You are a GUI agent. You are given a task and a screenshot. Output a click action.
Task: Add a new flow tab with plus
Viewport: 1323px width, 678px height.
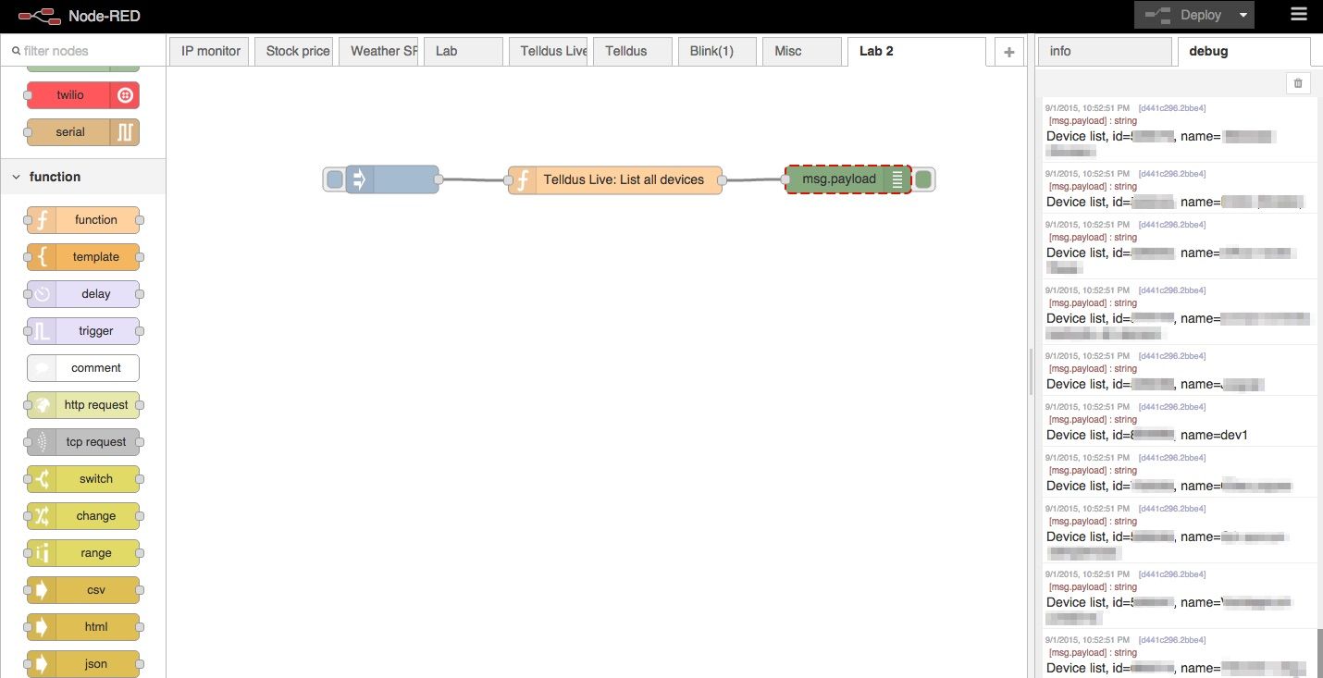click(1009, 52)
